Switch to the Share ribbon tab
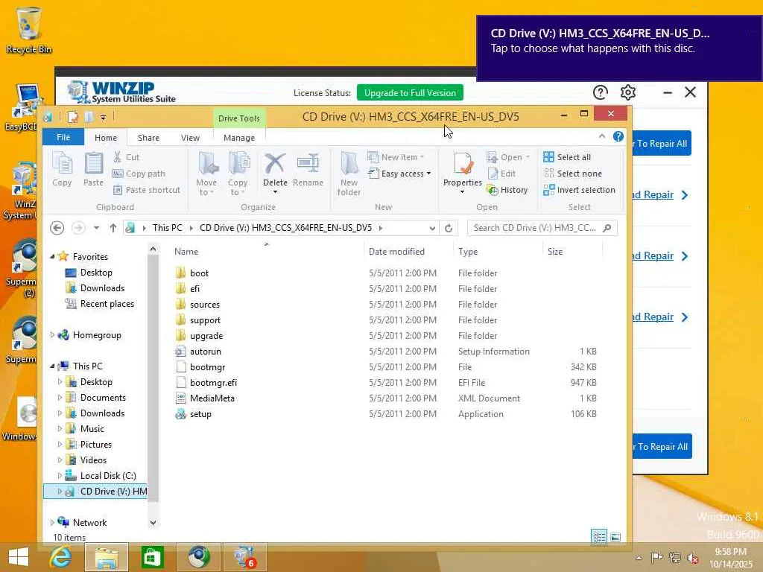Viewport: 763px width, 572px height. [x=148, y=138]
